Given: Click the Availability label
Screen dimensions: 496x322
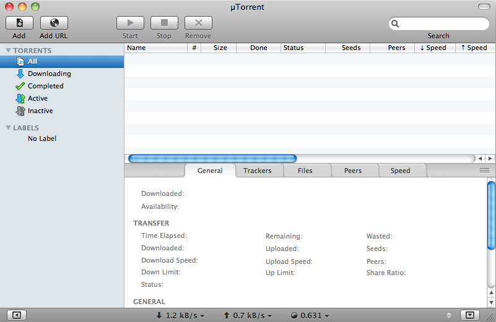Looking at the screenshot, I should tap(160, 206).
